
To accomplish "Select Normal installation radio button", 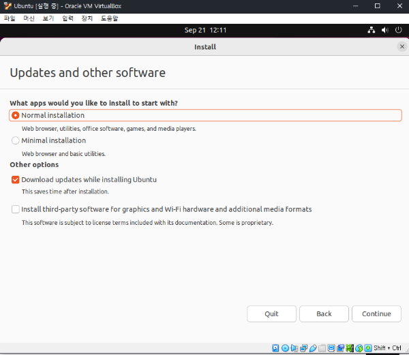I will tap(16, 115).
